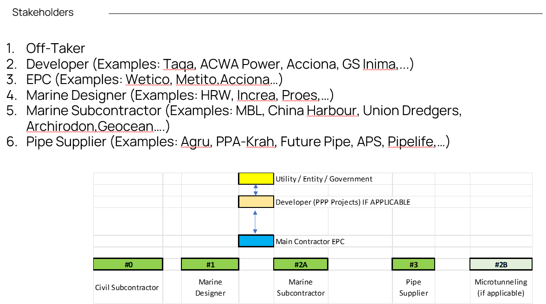
Task: Select the green #3 cell
Action: [413, 264]
